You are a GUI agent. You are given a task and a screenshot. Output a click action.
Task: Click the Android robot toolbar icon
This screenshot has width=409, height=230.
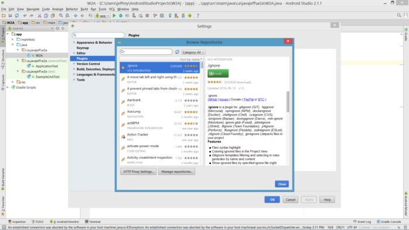click(190, 16)
